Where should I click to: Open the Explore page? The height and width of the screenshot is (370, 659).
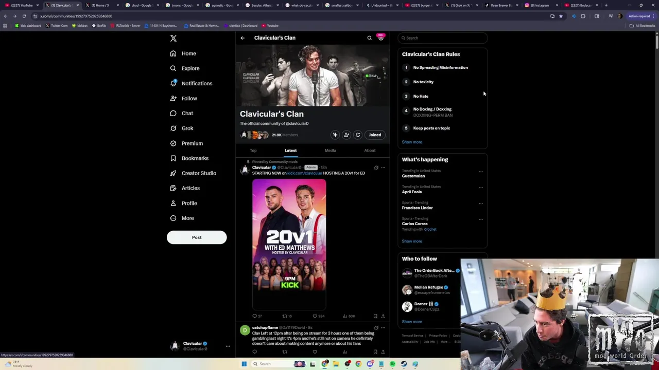click(x=184, y=68)
